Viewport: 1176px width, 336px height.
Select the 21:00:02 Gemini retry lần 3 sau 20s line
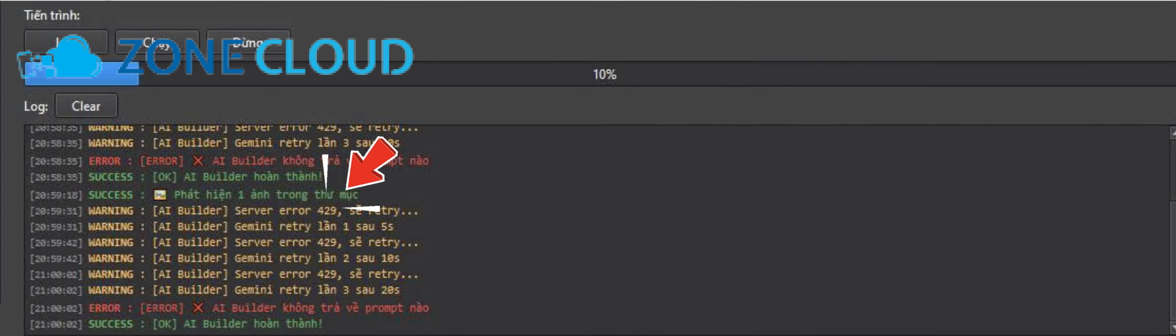coord(215,290)
